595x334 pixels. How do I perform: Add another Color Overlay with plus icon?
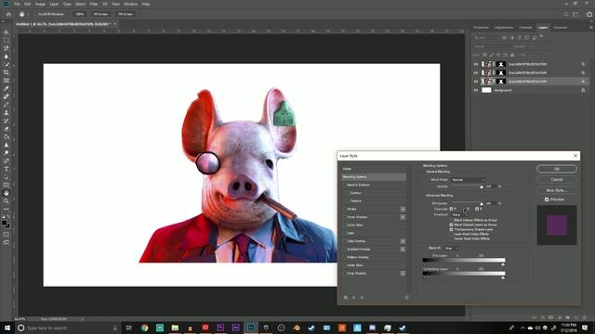(x=403, y=241)
